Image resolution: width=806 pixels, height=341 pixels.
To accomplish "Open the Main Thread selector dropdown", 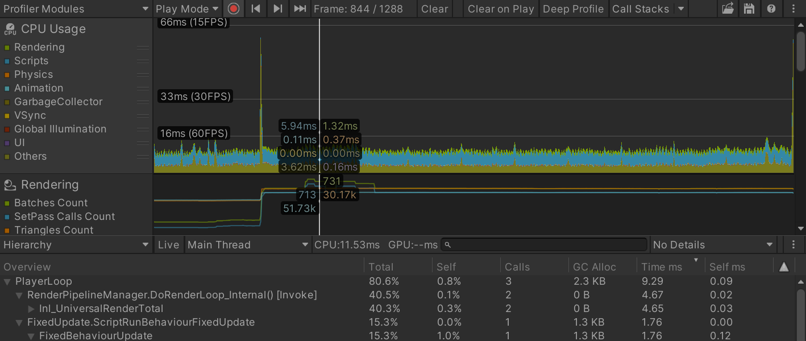I will click(x=248, y=245).
